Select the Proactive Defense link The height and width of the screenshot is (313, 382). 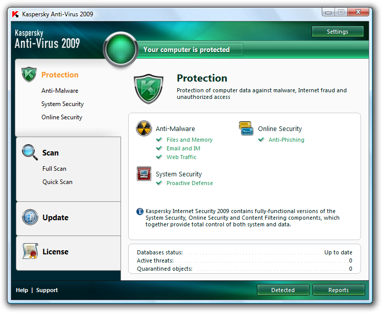pos(189,183)
